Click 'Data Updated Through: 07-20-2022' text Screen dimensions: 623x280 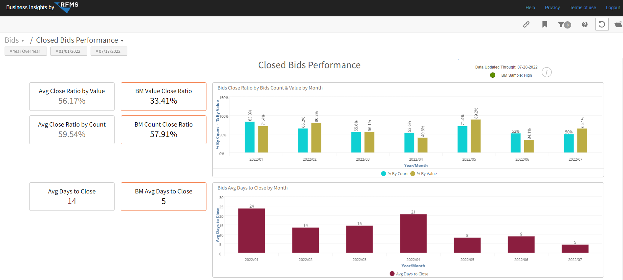(x=506, y=67)
